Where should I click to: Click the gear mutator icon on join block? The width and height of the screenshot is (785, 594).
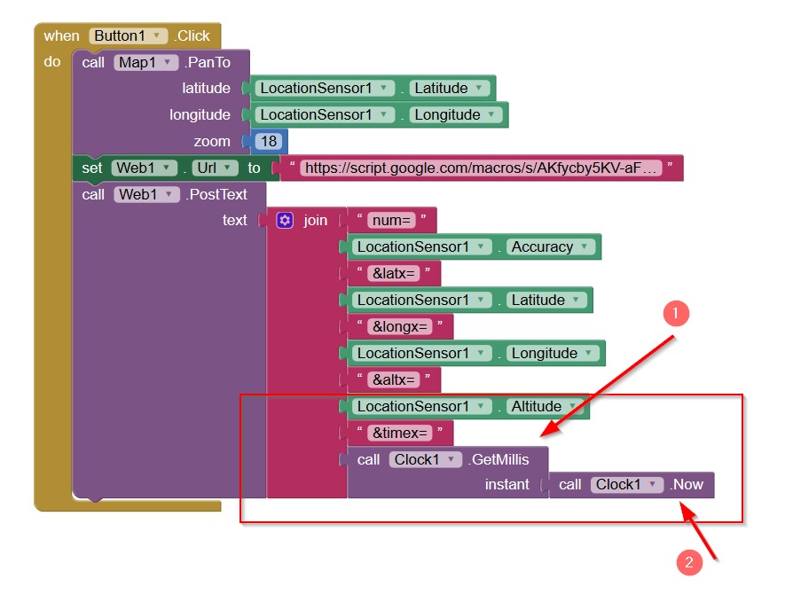pyautogui.click(x=285, y=221)
